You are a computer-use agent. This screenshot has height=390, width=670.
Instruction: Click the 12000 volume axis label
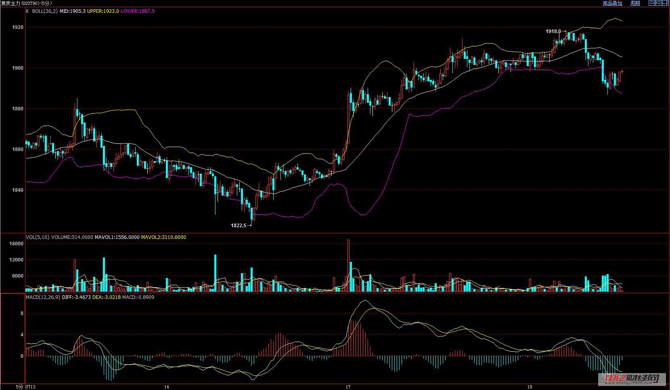17,260
